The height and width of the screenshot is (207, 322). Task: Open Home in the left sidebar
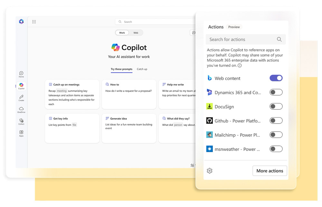pyautogui.click(x=21, y=74)
